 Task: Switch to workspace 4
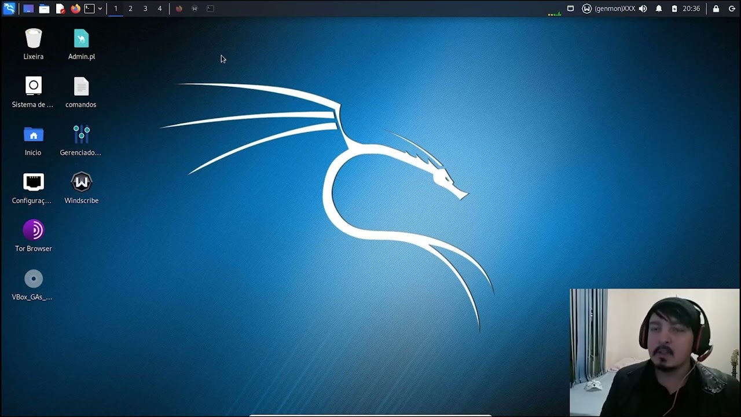click(160, 9)
